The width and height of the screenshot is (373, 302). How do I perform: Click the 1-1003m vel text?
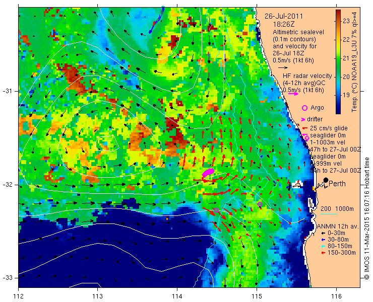pos(327,142)
